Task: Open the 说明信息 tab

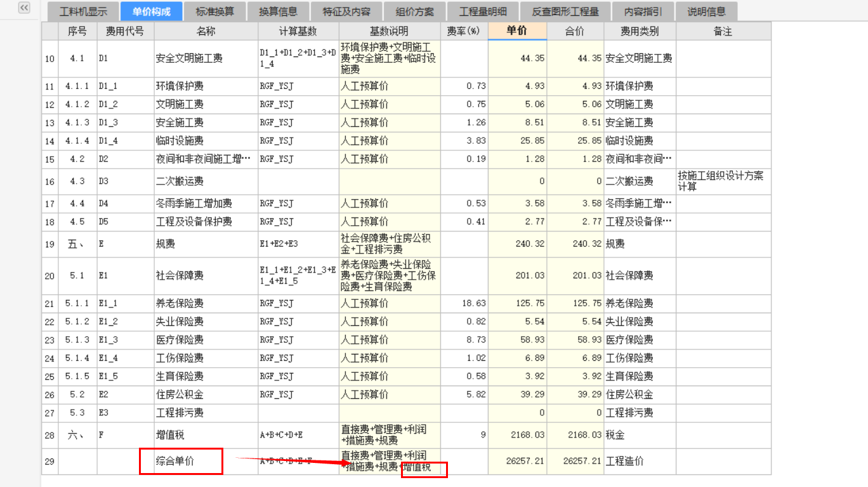Action: [707, 11]
